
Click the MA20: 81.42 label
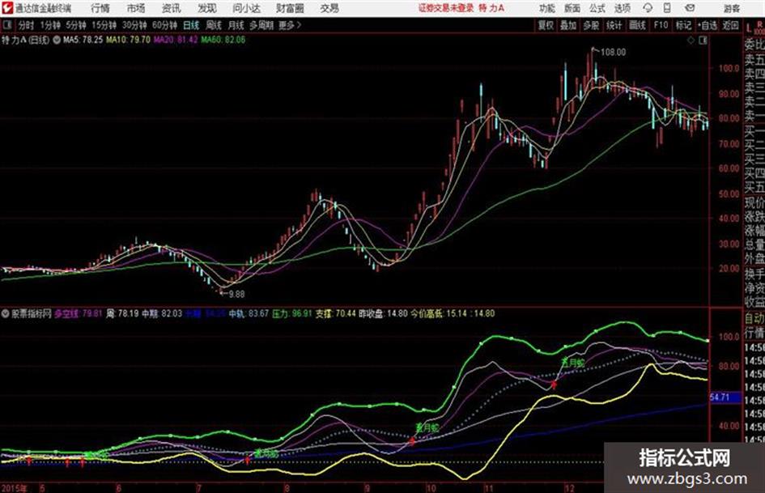coord(176,40)
